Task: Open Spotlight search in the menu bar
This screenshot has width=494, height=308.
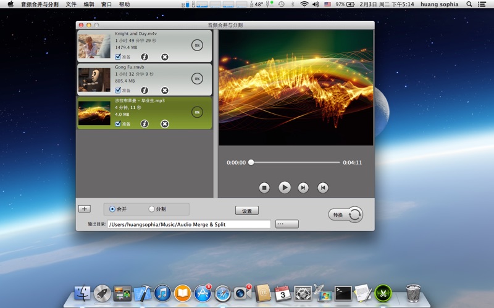Action: tap(469, 4)
